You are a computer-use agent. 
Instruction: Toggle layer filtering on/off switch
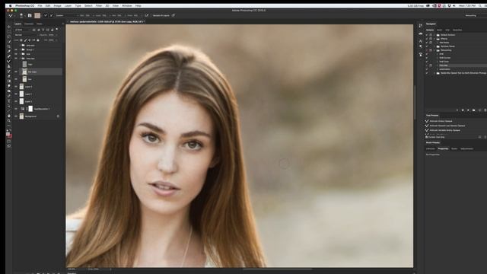pyautogui.click(x=57, y=29)
